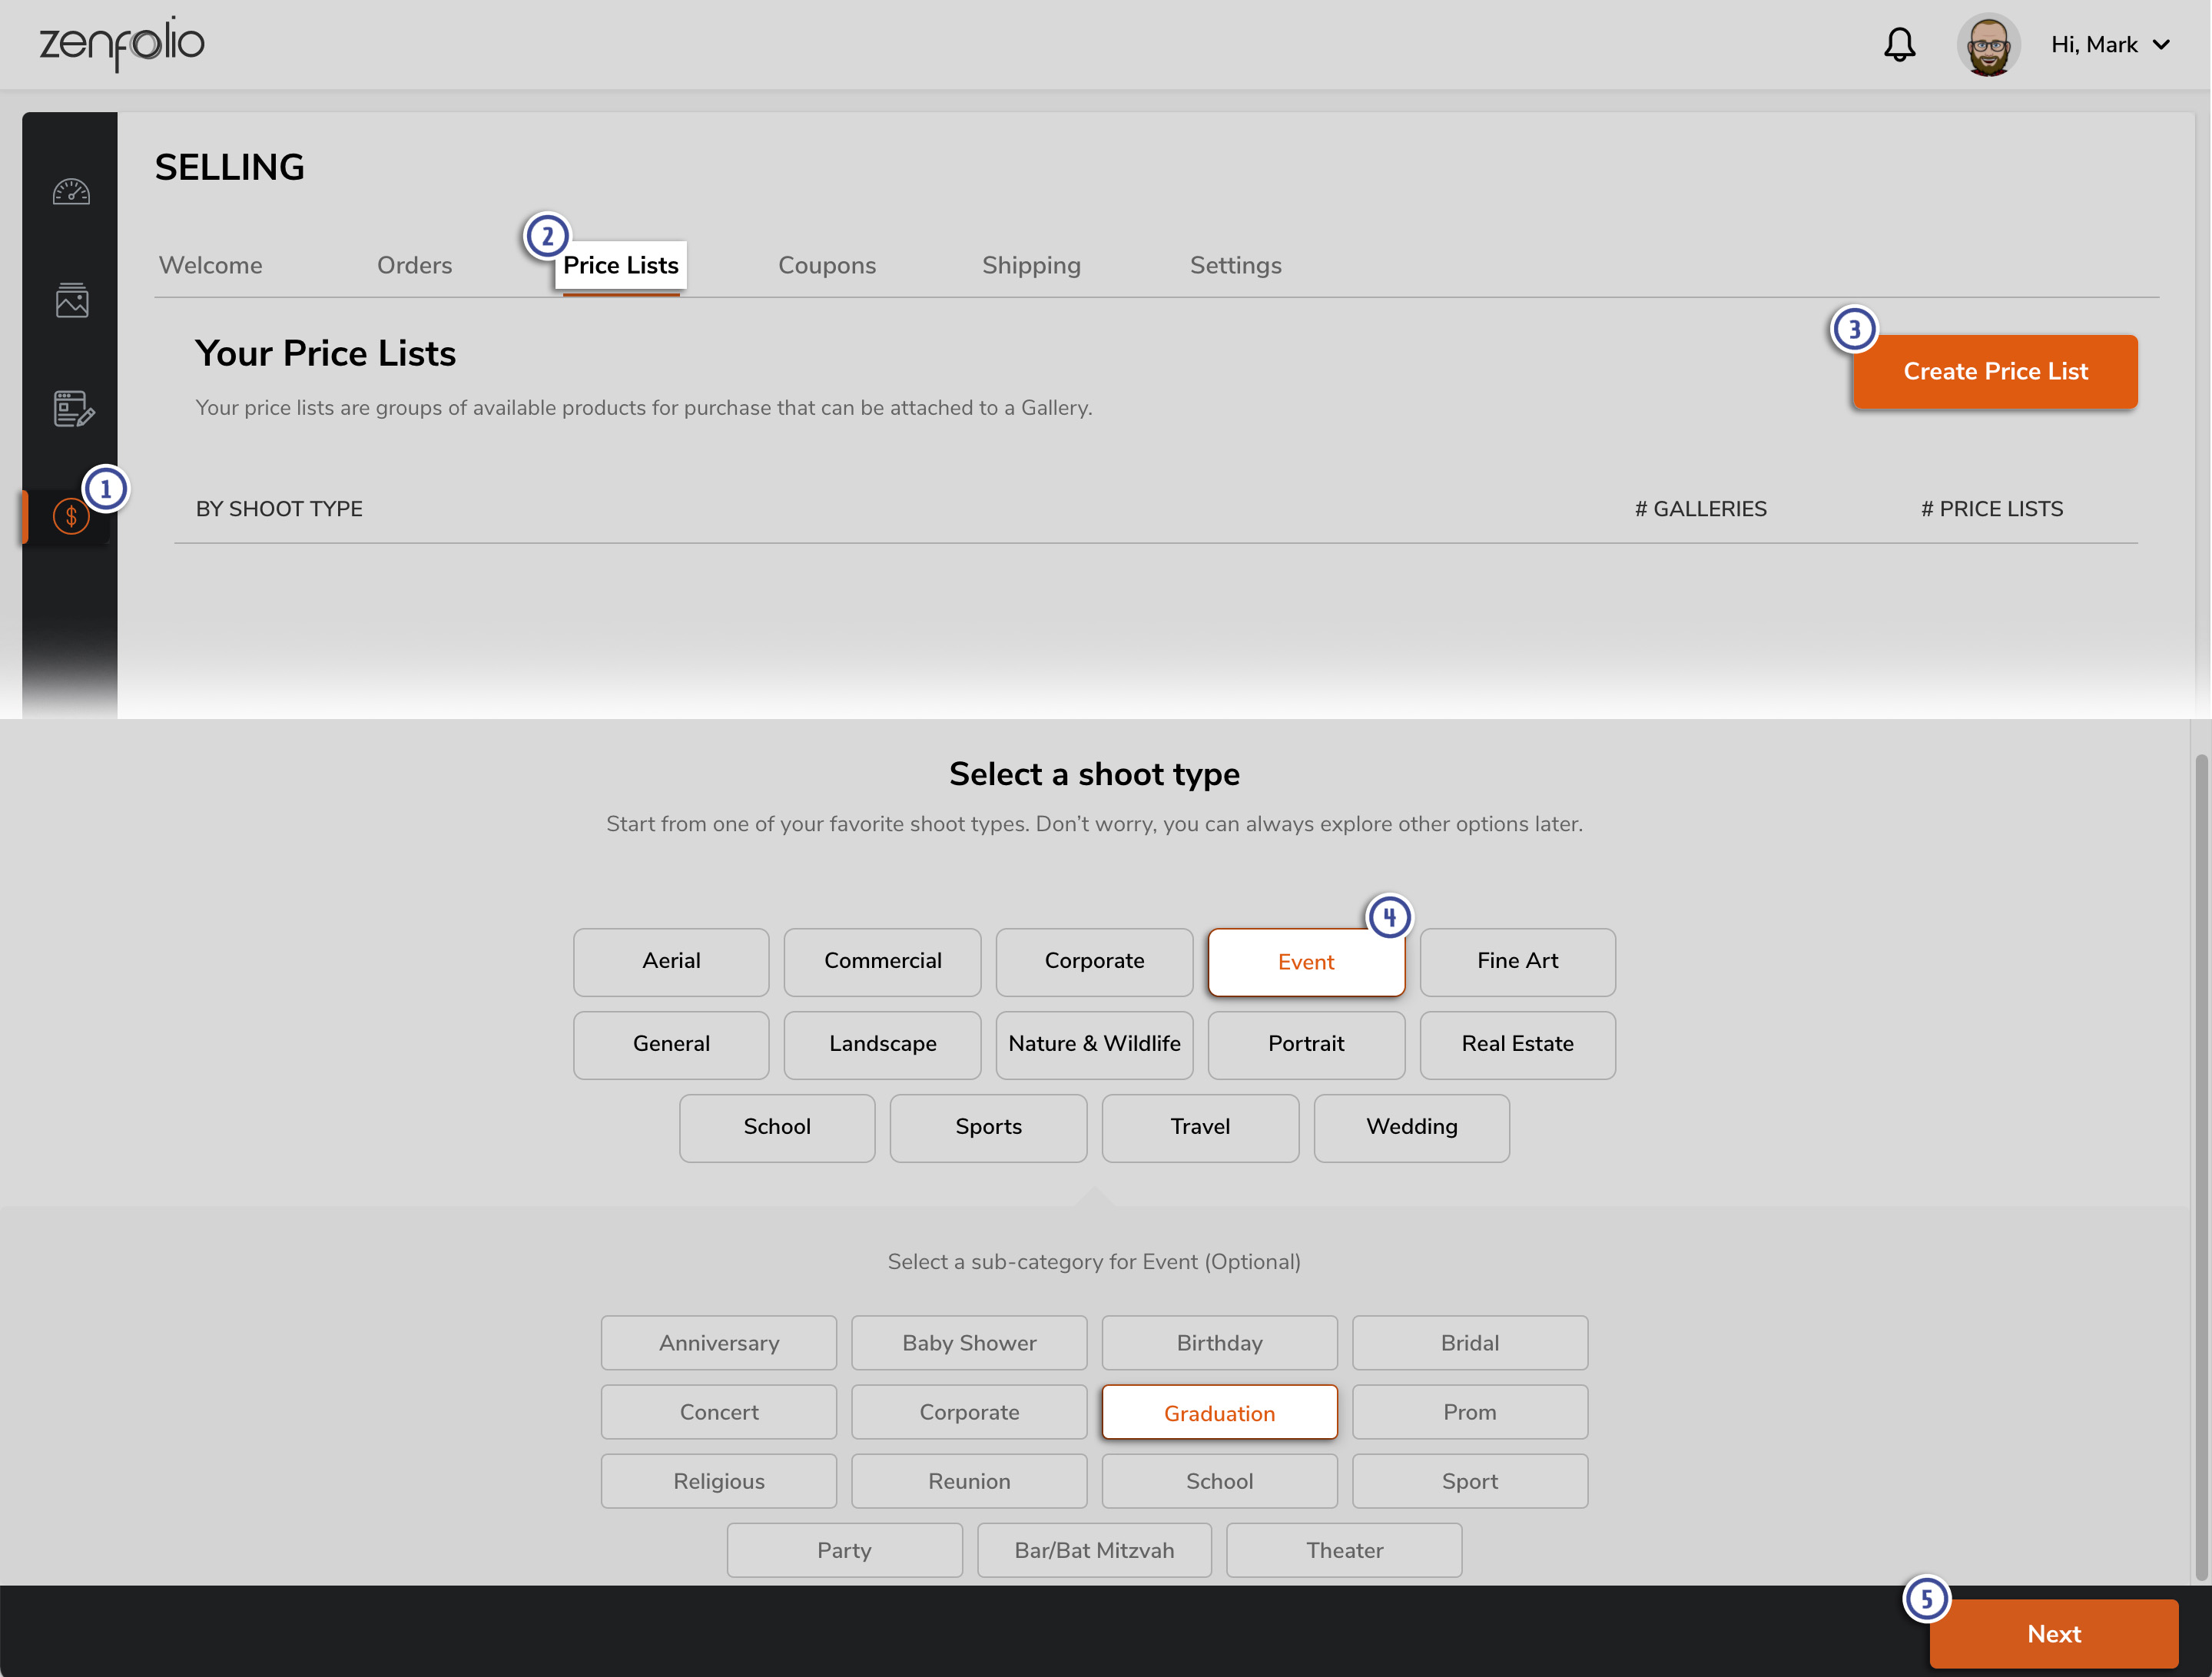Switch to the Shipping tab
Image resolution: width=2212 pixels, height=1677 pixels.
(x=1031, y=265)
